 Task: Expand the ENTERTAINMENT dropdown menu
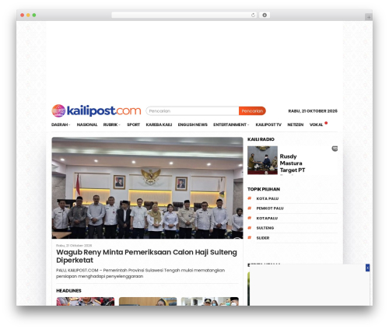[231, 124]
